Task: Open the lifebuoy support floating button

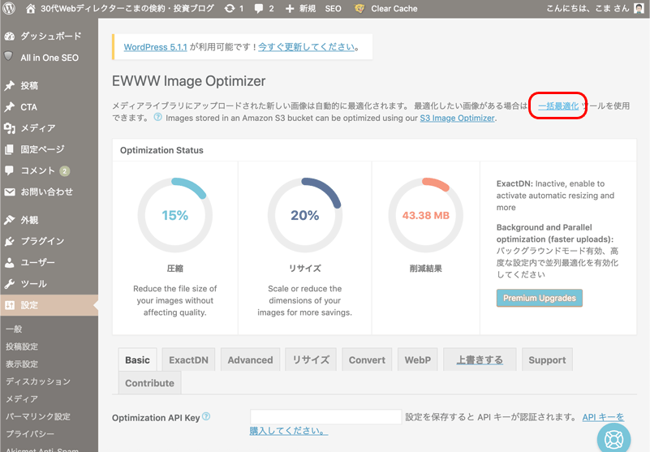Action: tap(614, 439)
